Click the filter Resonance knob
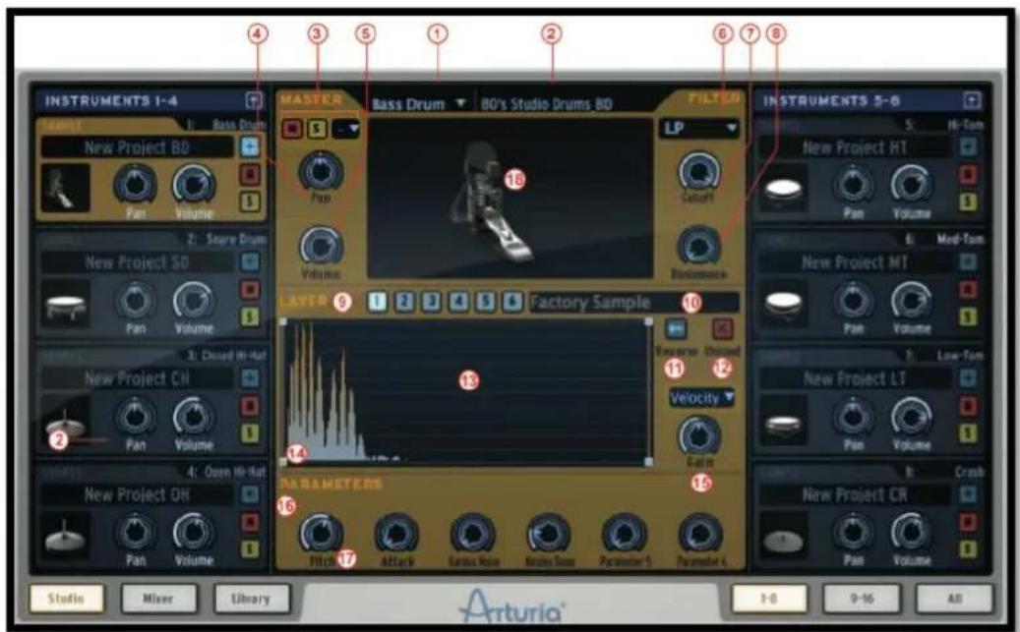The image size is (1020, 632). 699,247
